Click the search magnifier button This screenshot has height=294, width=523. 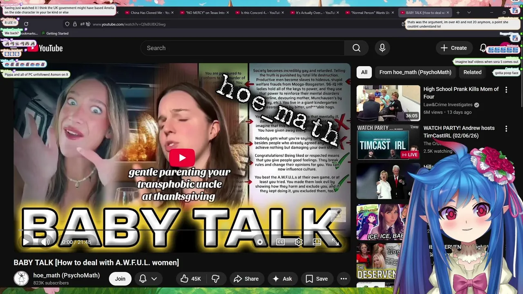tap(356, 48)
